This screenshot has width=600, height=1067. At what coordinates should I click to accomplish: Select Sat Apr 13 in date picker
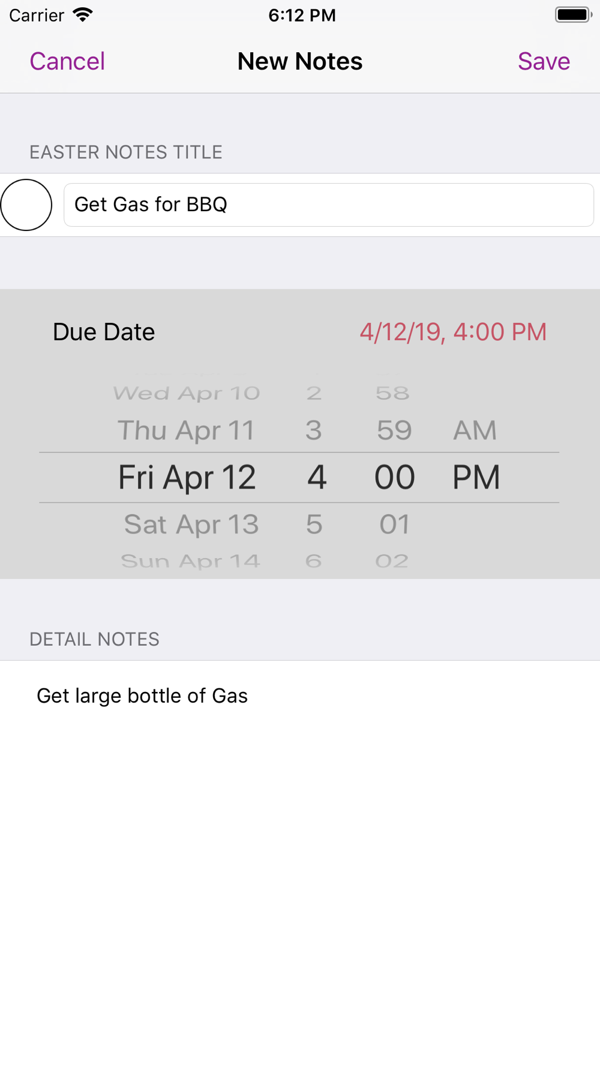coord(191,524)
